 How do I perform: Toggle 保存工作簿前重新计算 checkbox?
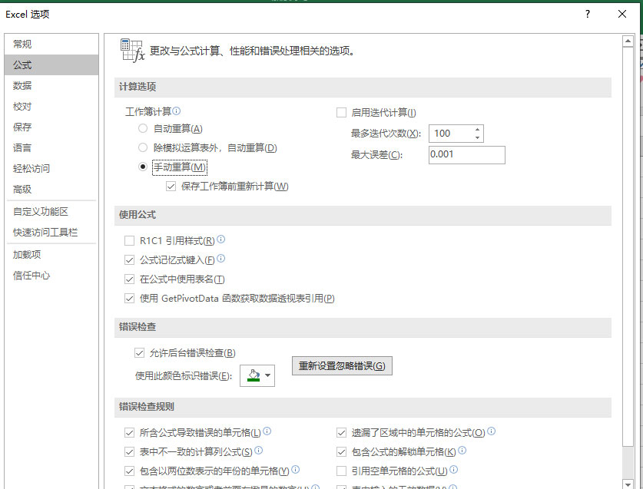(x=171, y=186)
